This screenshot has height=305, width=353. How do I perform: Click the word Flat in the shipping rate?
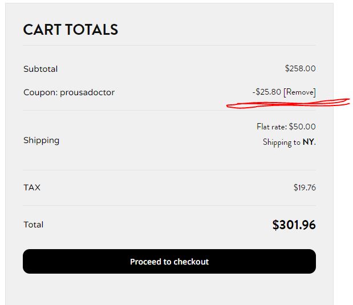click(263, 127)
